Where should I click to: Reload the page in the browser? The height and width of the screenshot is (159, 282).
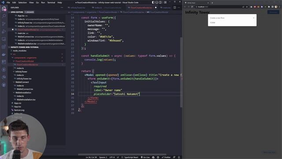[192, 7]
